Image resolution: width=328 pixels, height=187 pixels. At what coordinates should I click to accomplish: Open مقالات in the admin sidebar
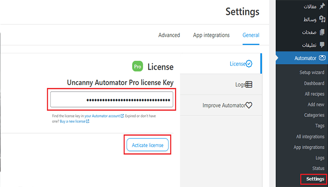click(x=310, y=7)
